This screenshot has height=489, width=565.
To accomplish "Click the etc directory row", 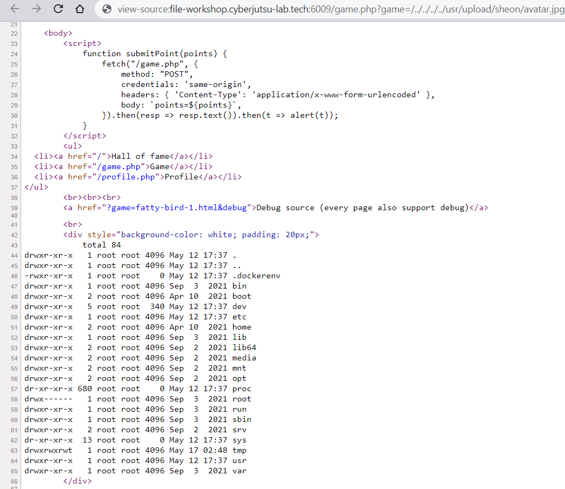I will point(135,317).
